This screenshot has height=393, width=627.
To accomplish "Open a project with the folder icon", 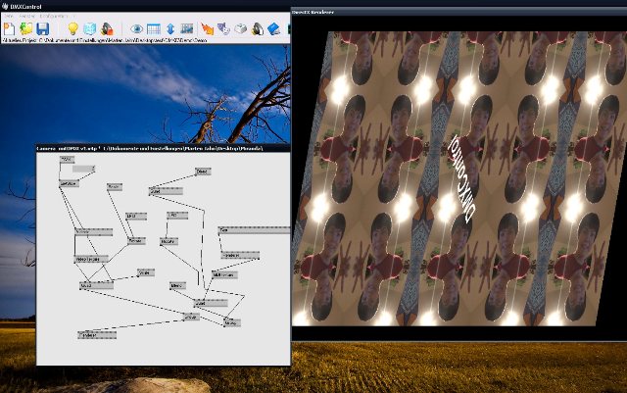I will (25, 29).
